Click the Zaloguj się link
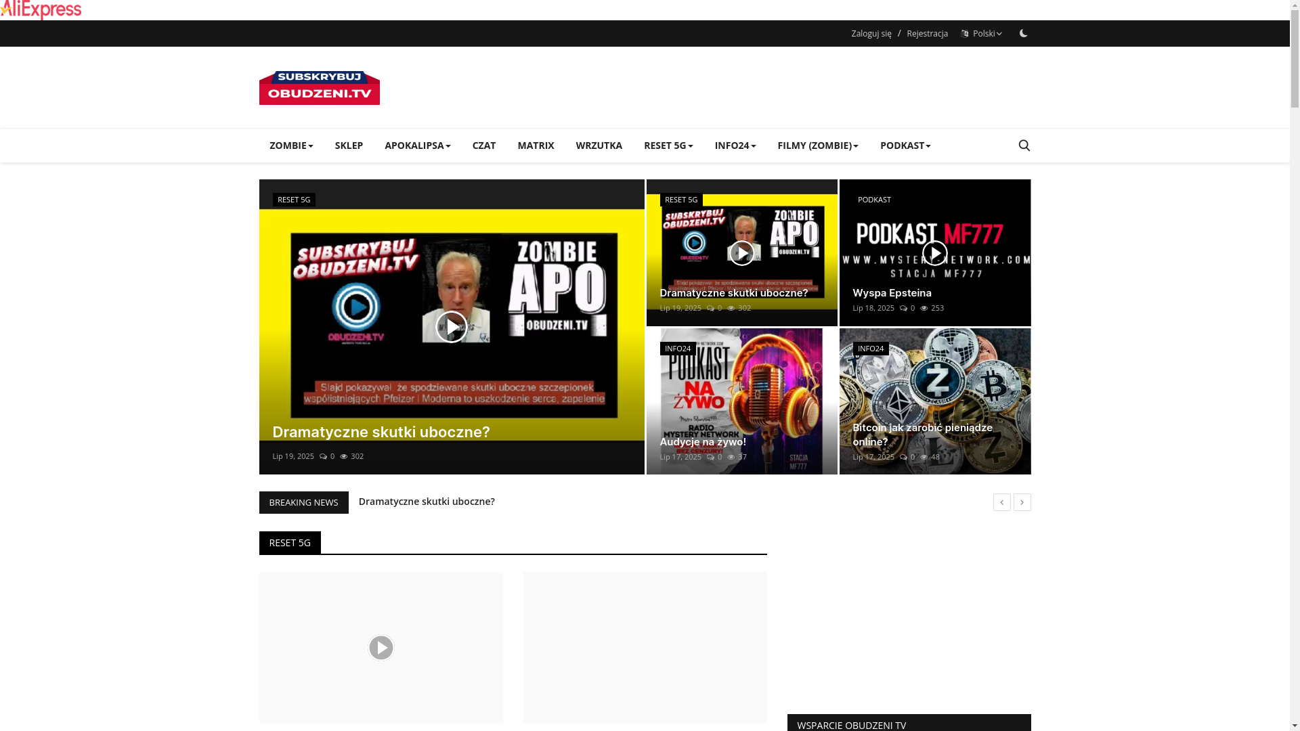 coord(871,34)
